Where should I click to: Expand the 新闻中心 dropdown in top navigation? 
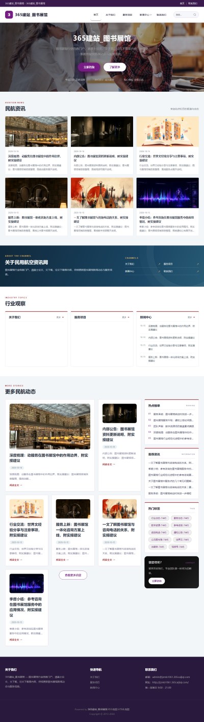(145, 15)
